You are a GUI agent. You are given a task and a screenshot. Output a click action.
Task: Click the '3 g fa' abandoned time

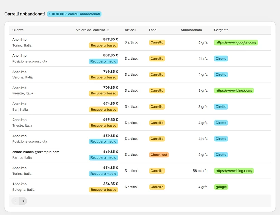click(x=203, y=107)
